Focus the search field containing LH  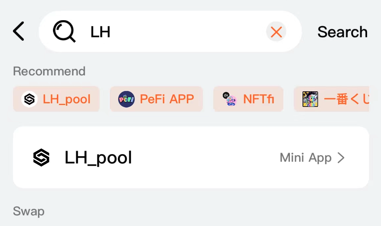pyautogui.click(x=170, y=31)
